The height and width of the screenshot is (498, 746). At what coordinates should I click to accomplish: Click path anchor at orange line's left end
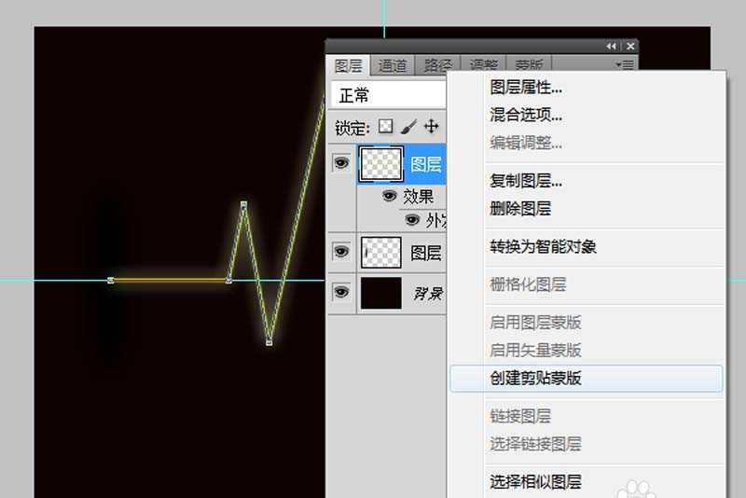click(111, 281)
